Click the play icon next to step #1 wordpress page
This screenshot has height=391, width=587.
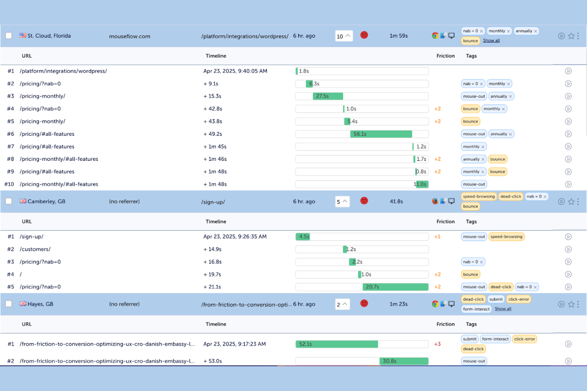click(x=568, y=71)
